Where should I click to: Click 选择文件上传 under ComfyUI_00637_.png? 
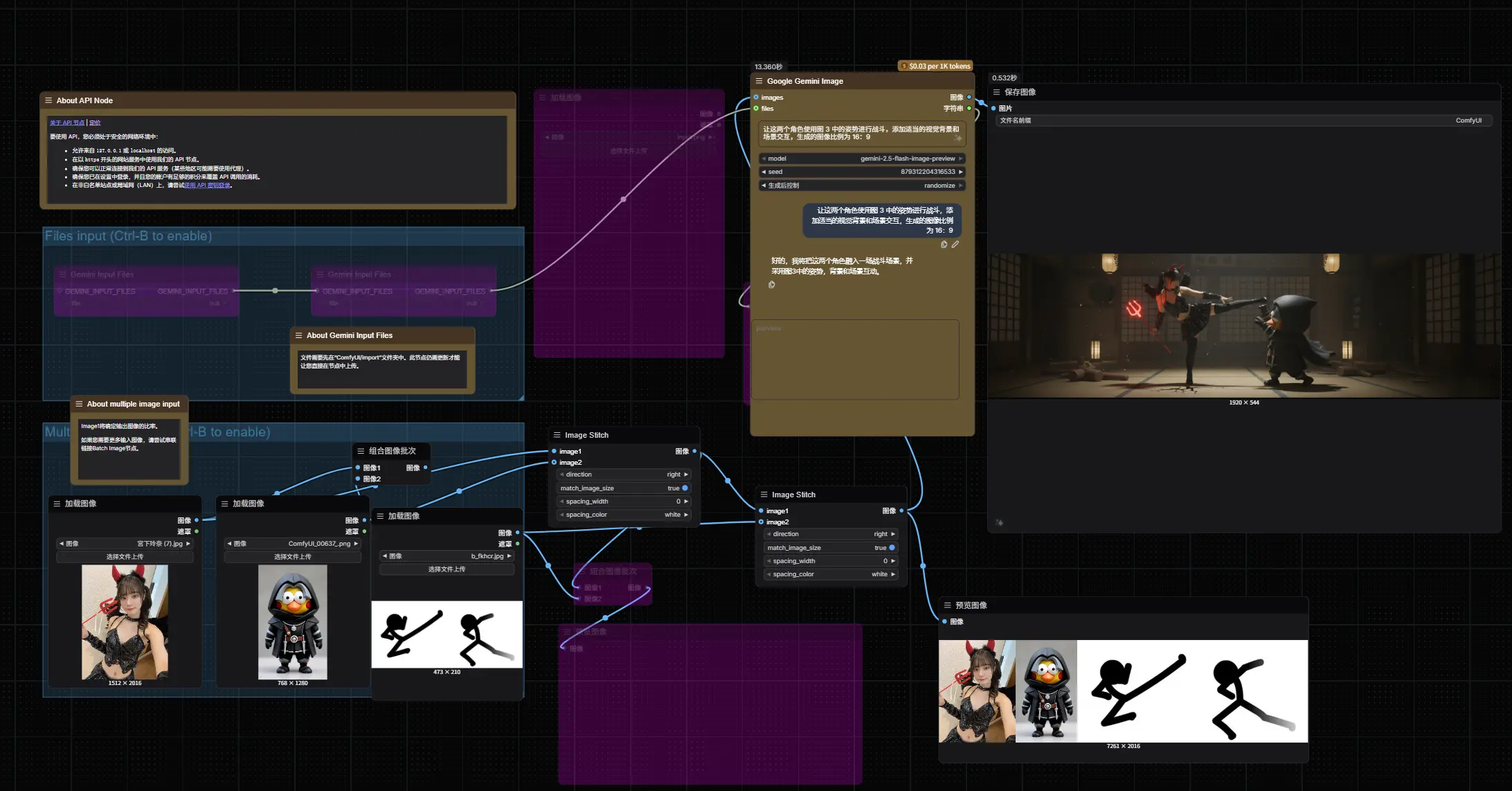292,557
